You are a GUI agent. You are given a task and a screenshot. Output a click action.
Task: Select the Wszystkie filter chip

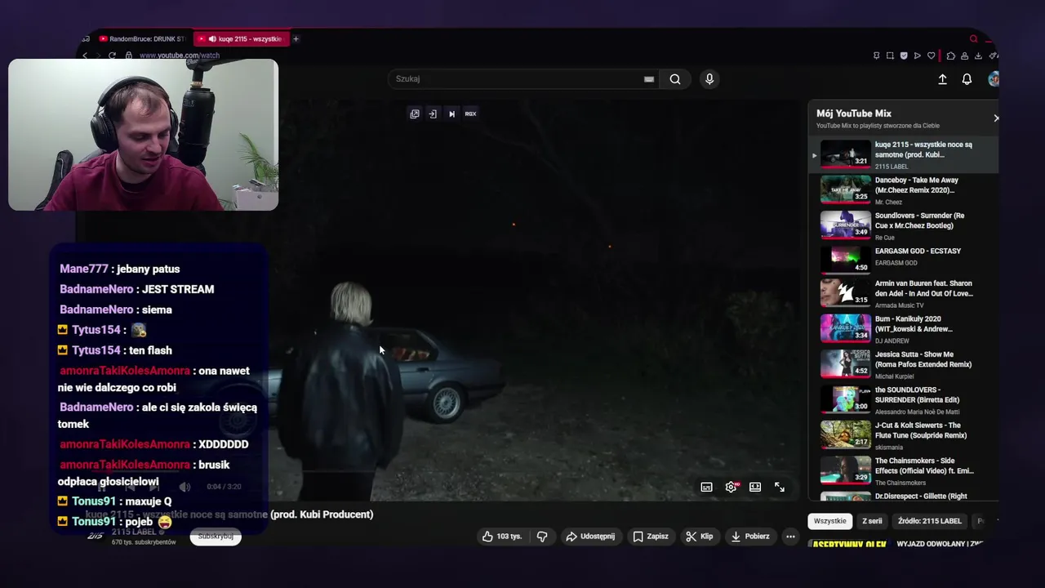tap(830, 521)
